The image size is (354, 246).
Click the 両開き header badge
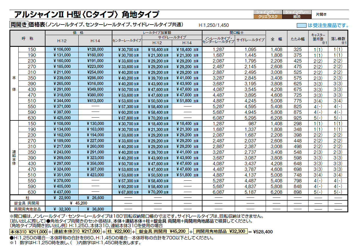[19, 24]
